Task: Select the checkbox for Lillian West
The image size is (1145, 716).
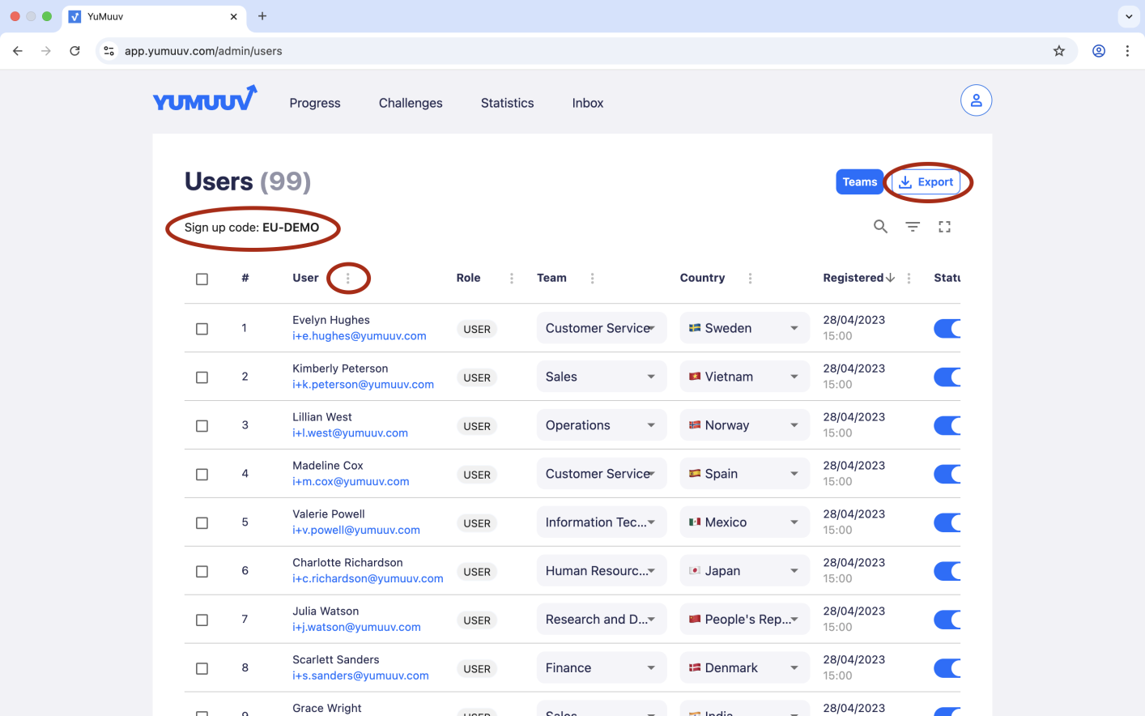Action: tap(202, 426)
